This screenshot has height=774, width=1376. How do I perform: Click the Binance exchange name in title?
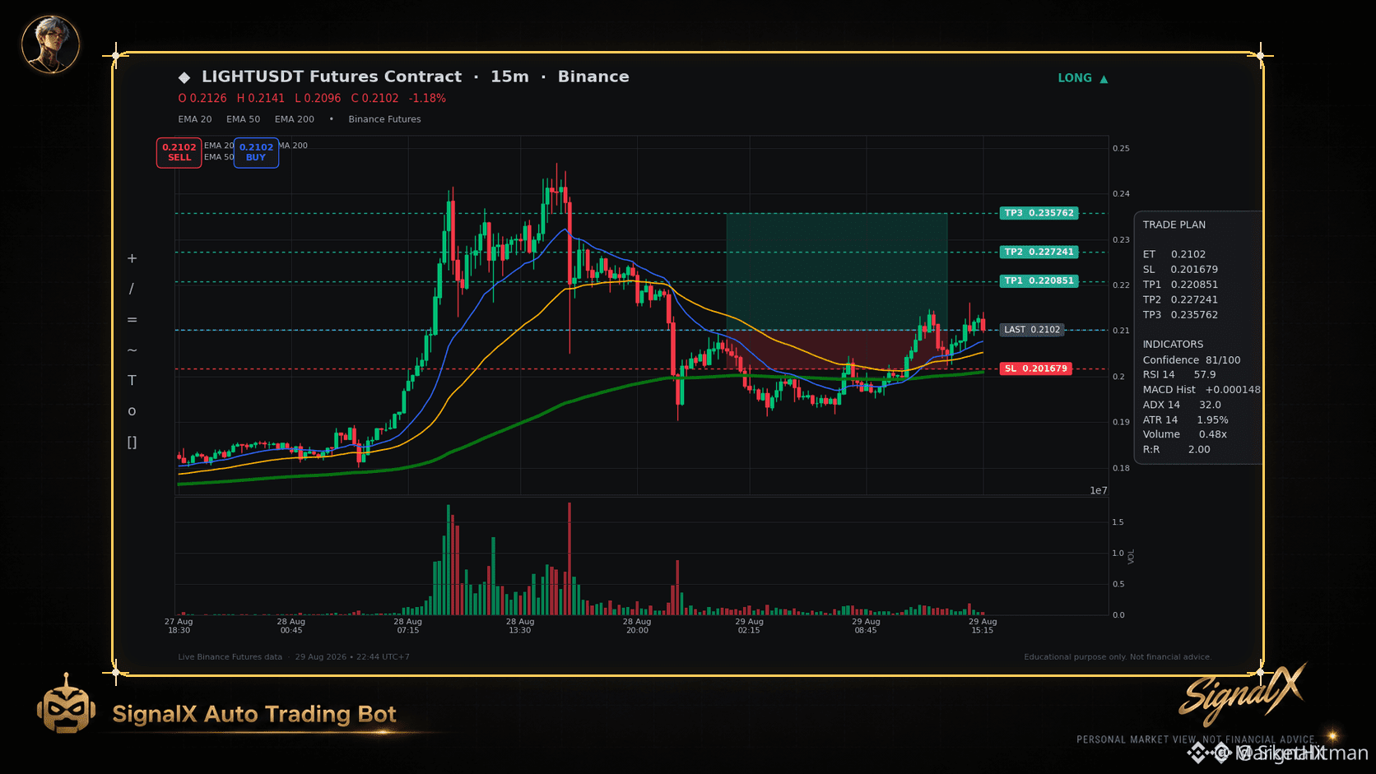(593, 76)
